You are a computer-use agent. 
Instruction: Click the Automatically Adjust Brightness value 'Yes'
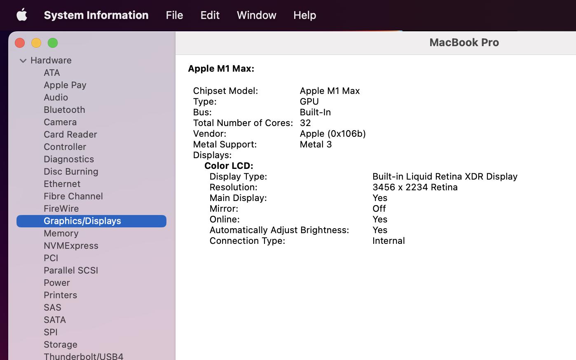[x=380, y=230]
